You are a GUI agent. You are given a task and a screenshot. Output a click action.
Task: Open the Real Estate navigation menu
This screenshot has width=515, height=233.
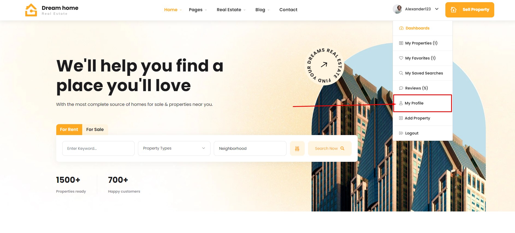pos(231,10)
